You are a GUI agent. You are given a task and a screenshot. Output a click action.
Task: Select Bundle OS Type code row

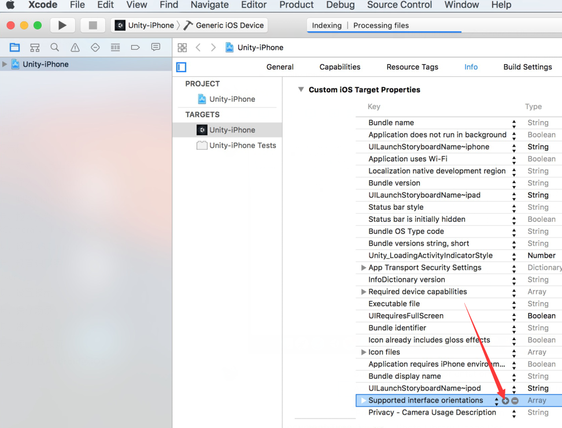click(x=459, y=232)
